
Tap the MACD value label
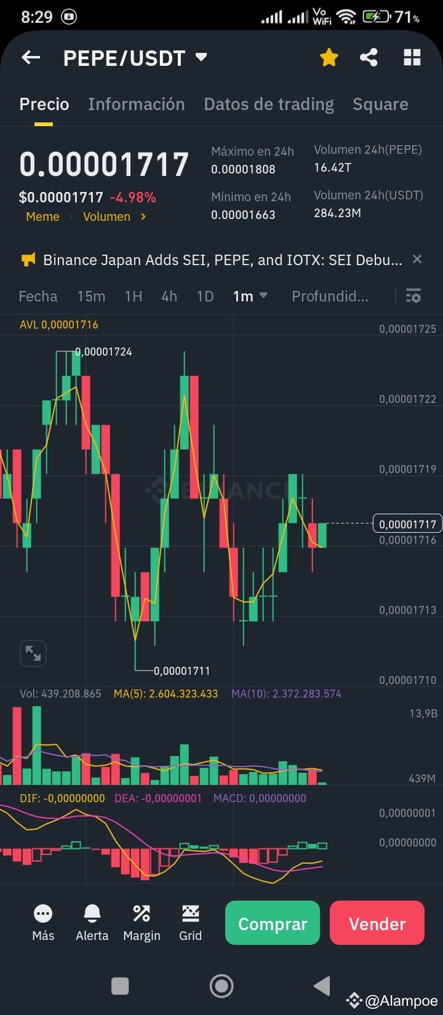click(x=260, y=798)
